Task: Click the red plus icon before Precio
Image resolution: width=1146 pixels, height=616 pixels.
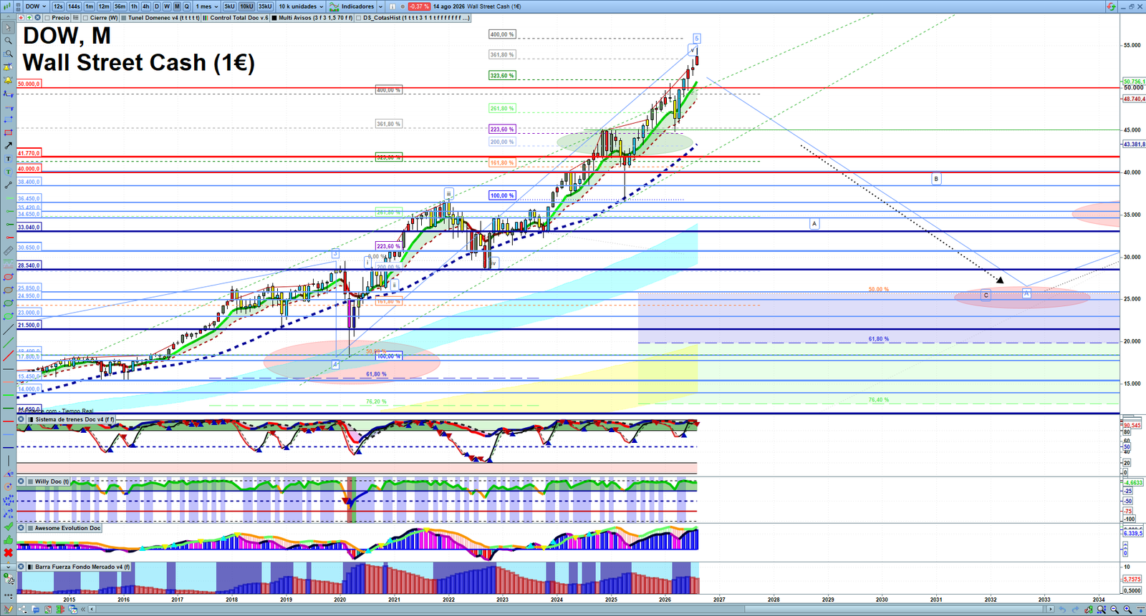Action: click(21, 18)
